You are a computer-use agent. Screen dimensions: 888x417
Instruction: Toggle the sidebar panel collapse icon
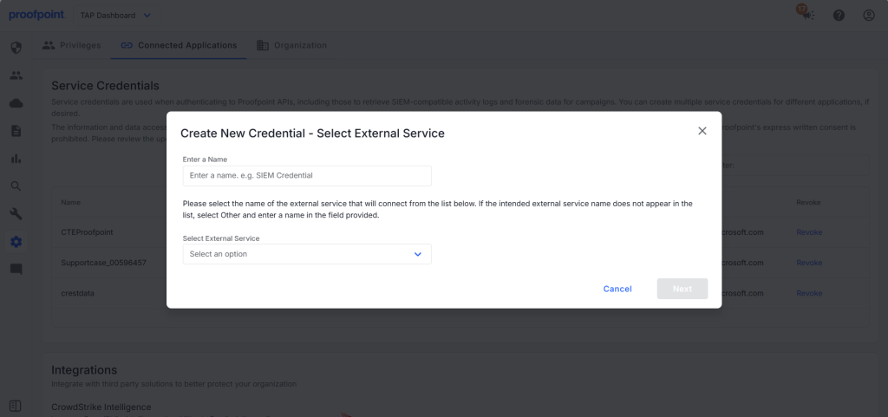(x=16, y=406)
